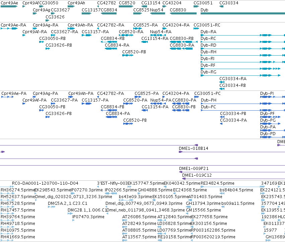Click the RH41669.5prime EST label

pyautogui.click(x=18, y=237)
